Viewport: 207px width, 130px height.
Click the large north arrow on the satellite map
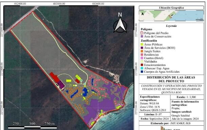pos(120,23)
